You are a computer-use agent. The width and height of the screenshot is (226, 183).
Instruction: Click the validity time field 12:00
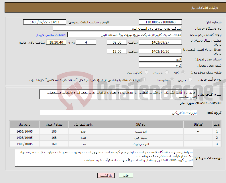coord(117,51)
